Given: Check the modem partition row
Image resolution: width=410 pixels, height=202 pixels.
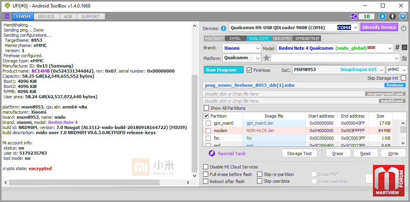Looking at the screenshot, I should click(208, 131).
